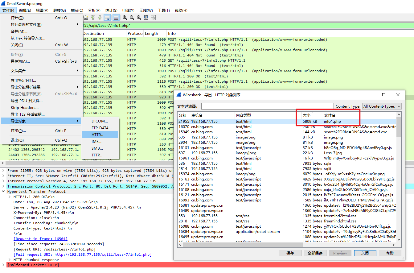The height and width of the screenshot is (273, 414).
Task: Expand HTTP chunked response node
Action: [10, 260]
